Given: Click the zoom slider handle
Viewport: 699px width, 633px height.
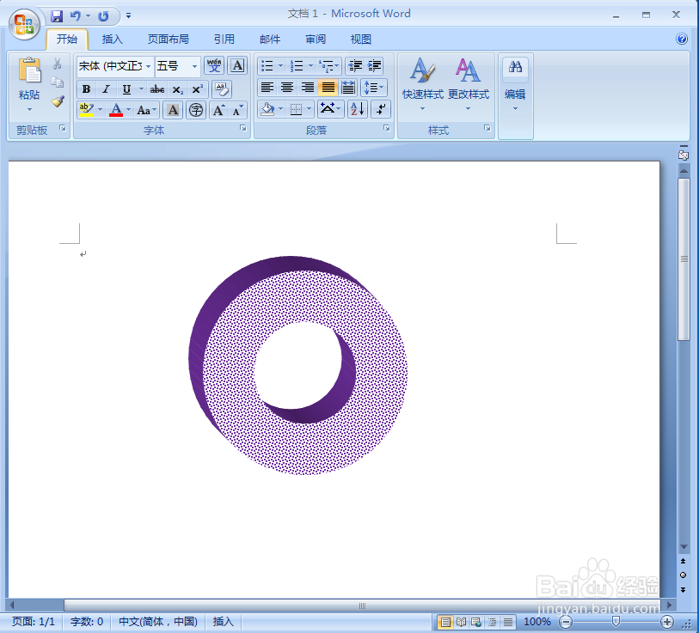Looking at the screenshot, I should [x=616, y=622].
